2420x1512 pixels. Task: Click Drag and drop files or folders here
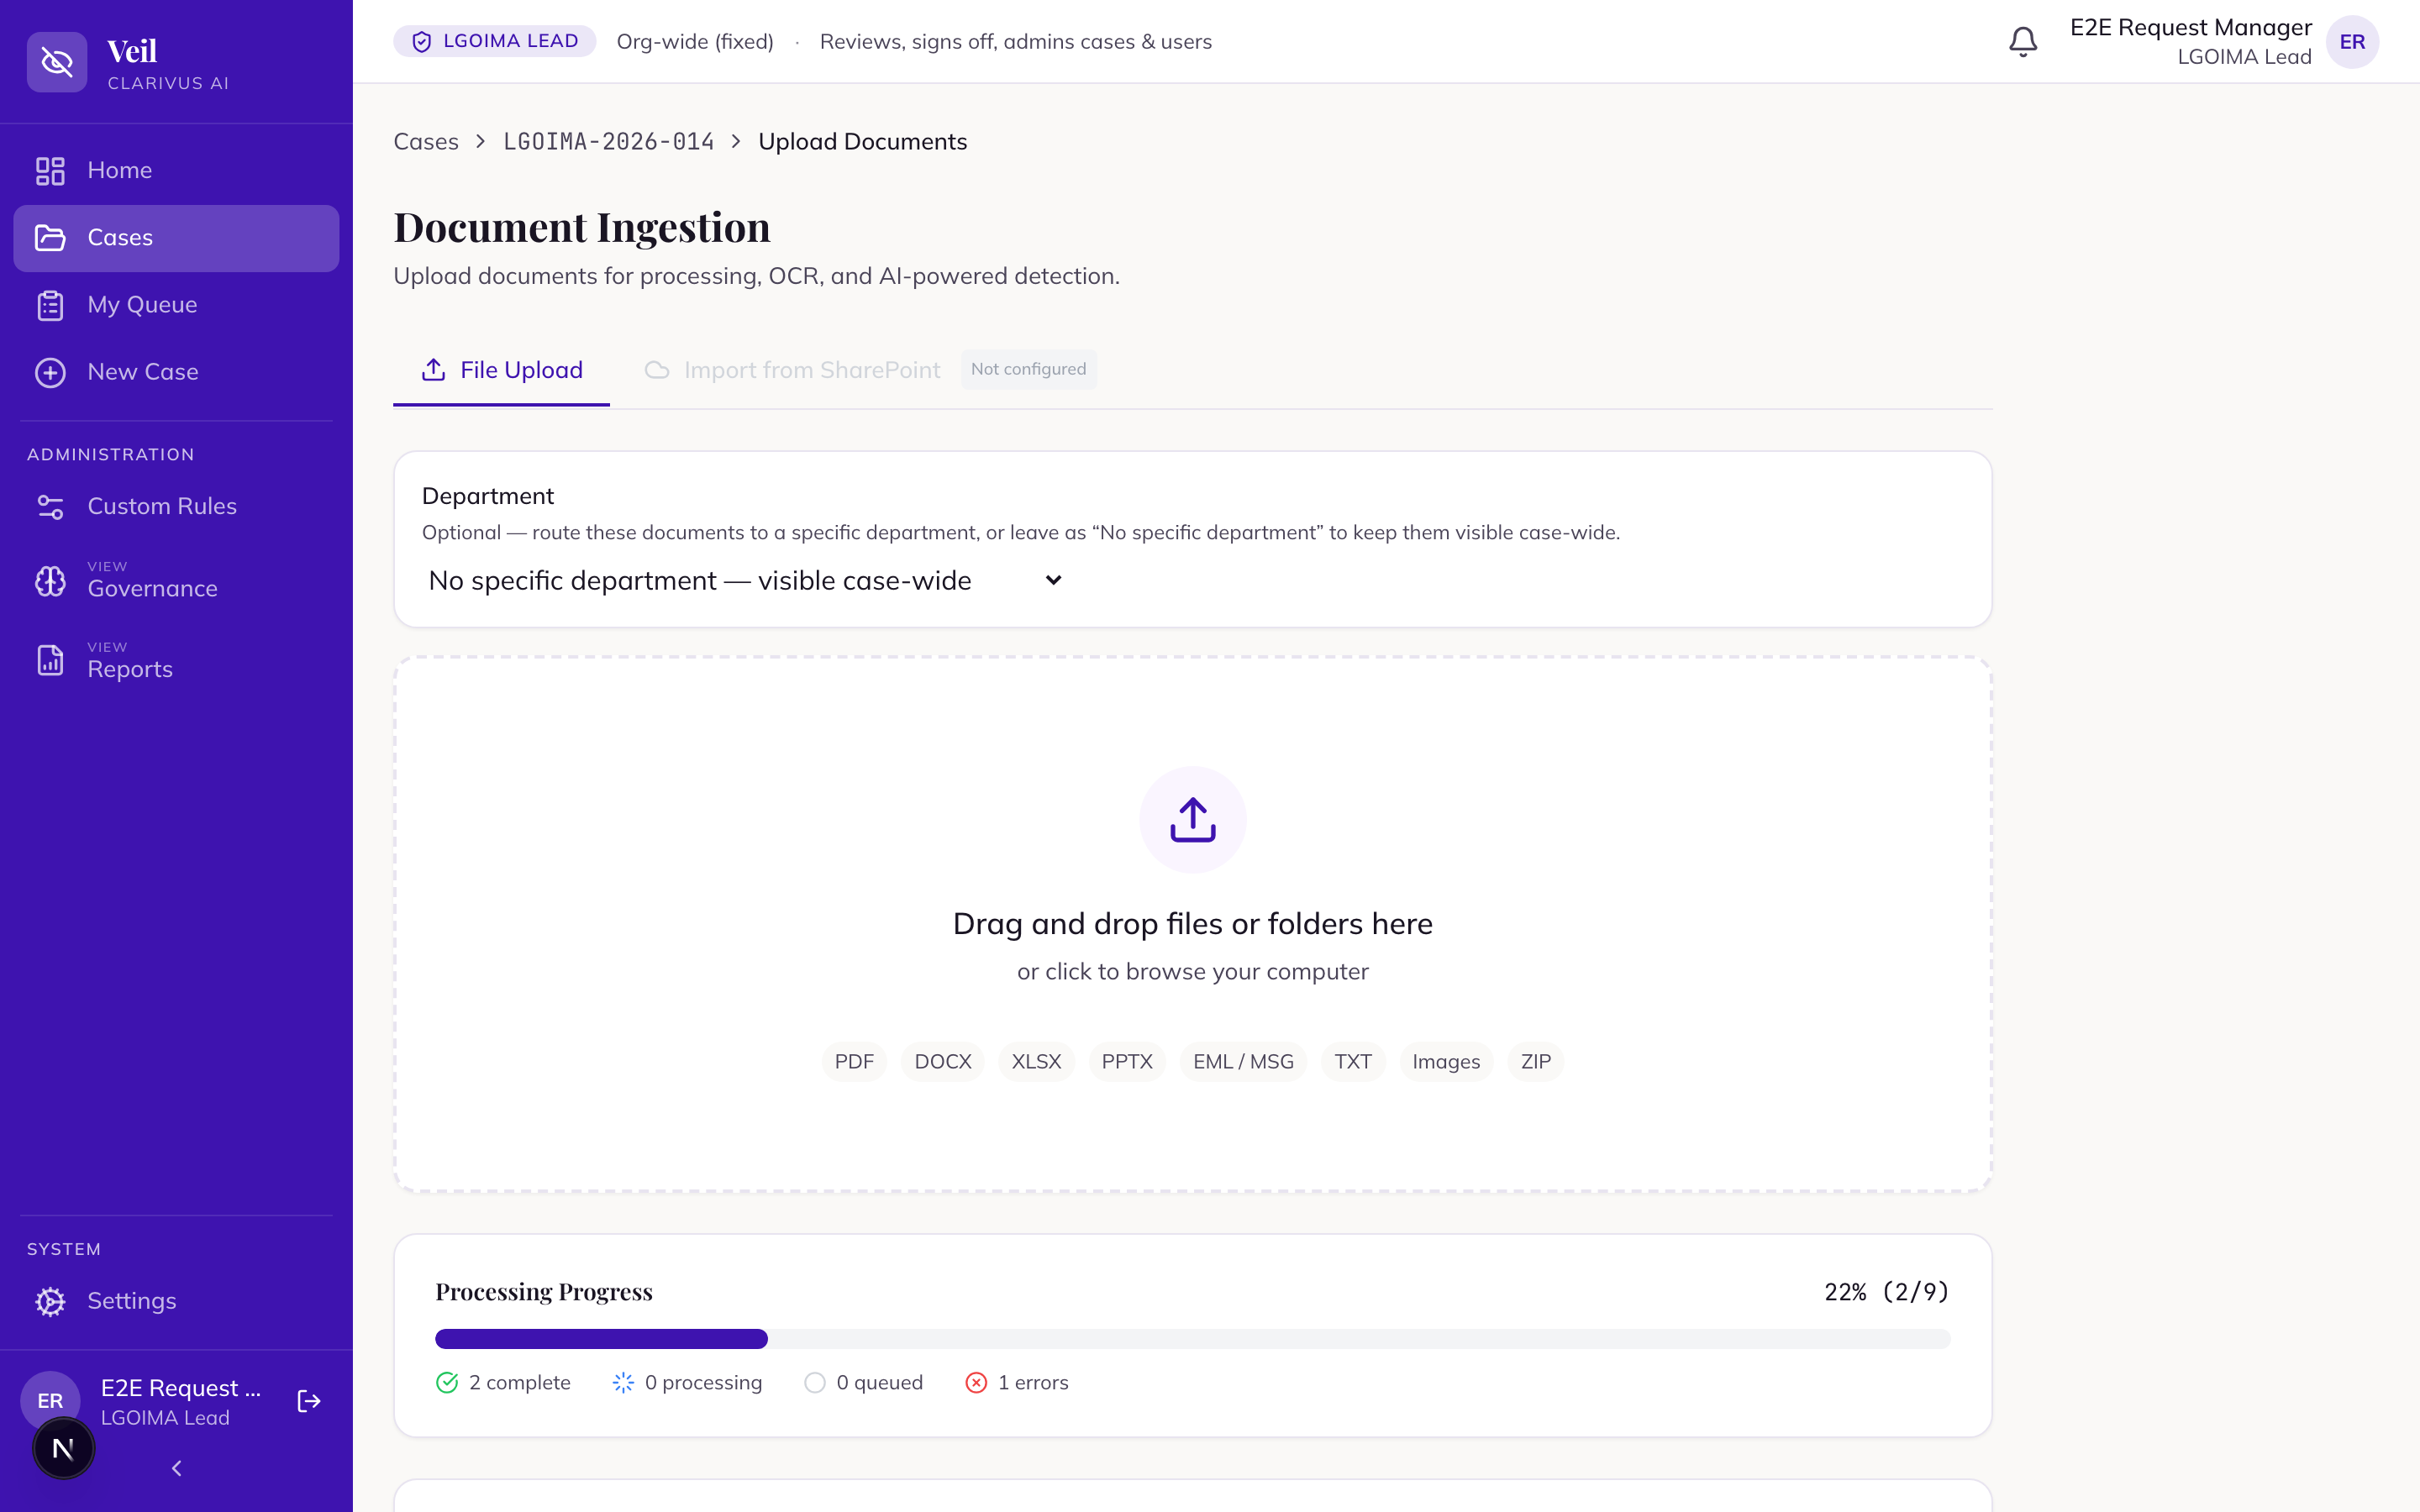pyautogui.click(x=1192, y=924)
